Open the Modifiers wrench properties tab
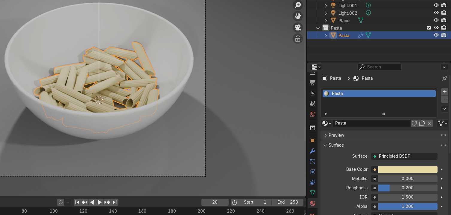 pyautogui.click(x=312, y=151)
